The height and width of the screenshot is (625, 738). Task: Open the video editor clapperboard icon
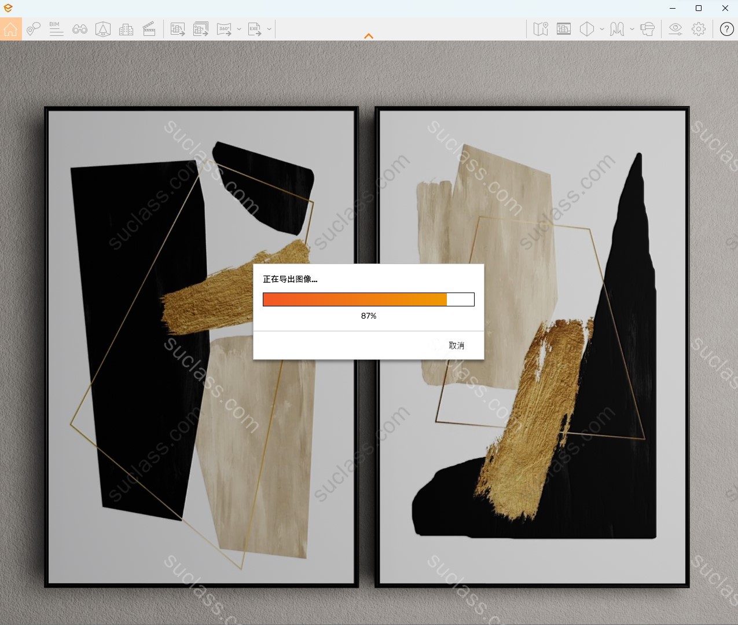point(149,29)
